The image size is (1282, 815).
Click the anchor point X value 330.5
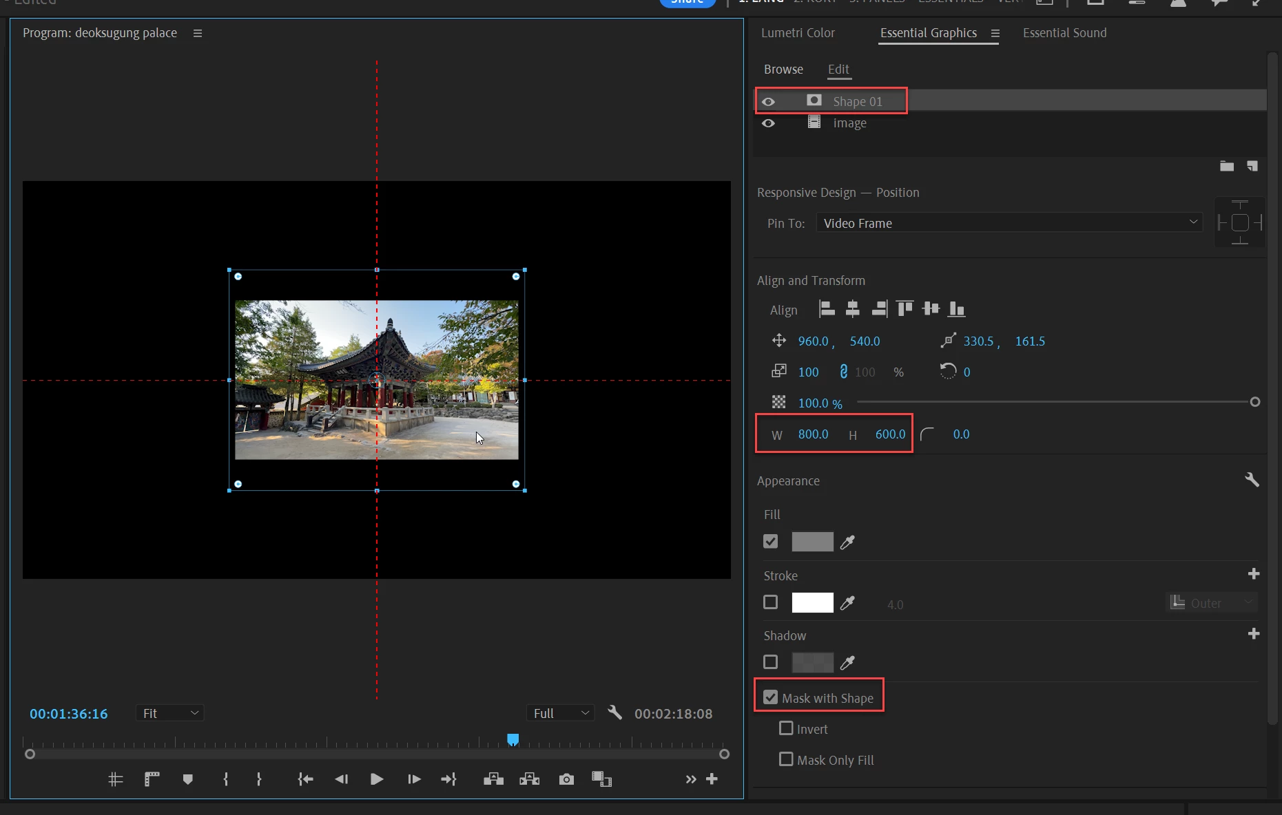tap(978, 341)
